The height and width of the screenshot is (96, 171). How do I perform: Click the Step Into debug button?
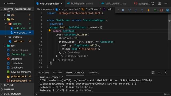[136, 10]
